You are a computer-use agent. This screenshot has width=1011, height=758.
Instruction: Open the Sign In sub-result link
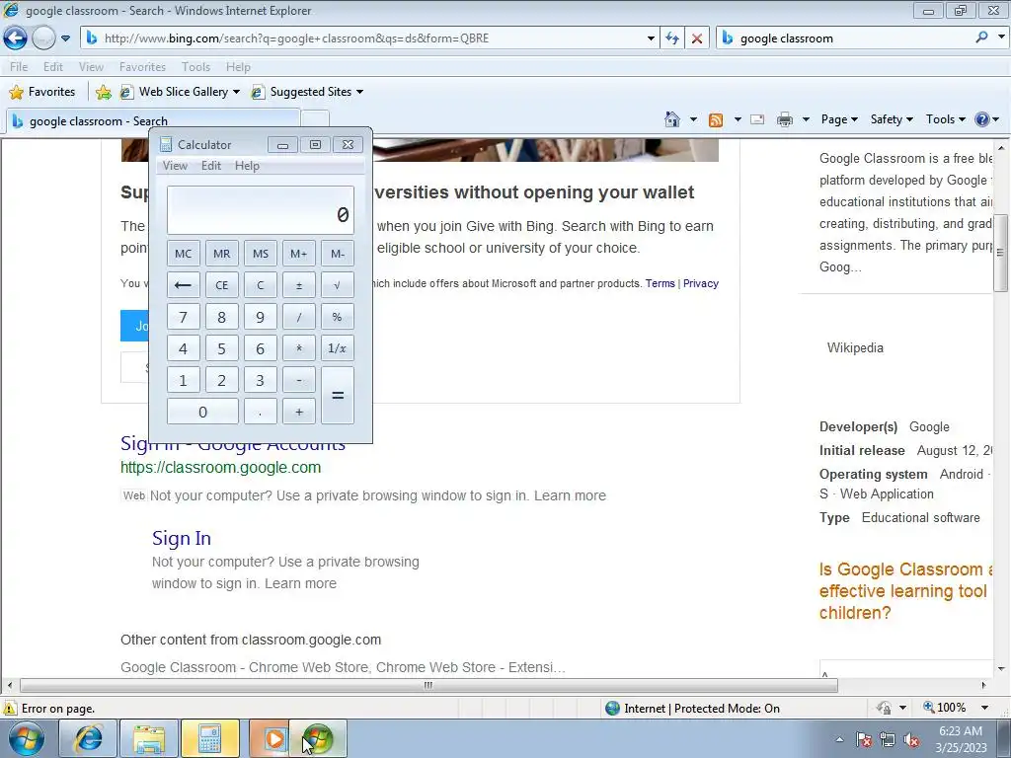182,538
